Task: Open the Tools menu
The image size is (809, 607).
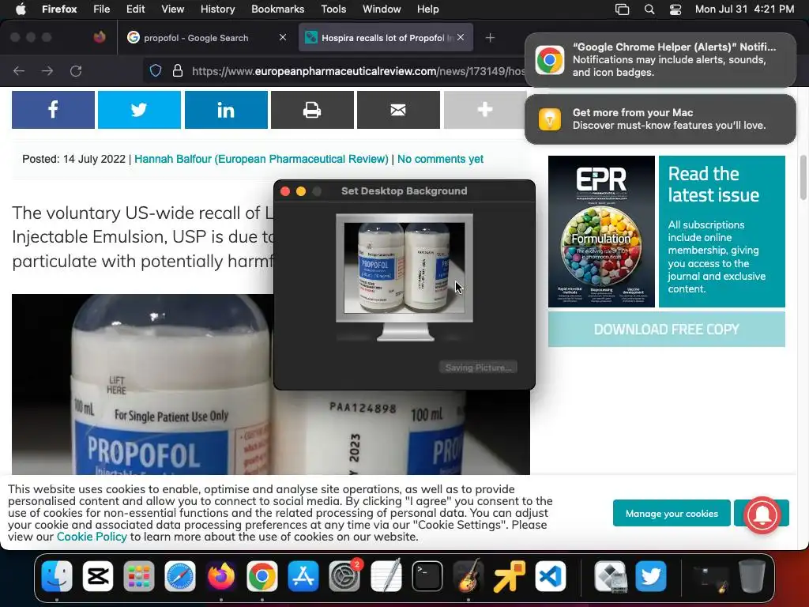Action: [333, 9]
